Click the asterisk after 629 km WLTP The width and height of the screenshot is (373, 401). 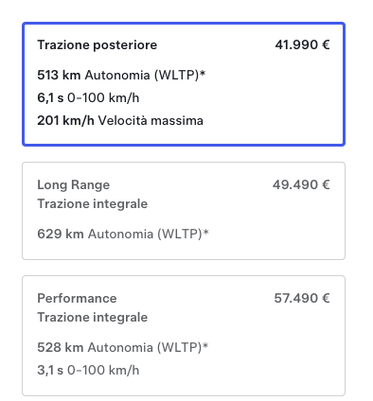coord(206,232)
